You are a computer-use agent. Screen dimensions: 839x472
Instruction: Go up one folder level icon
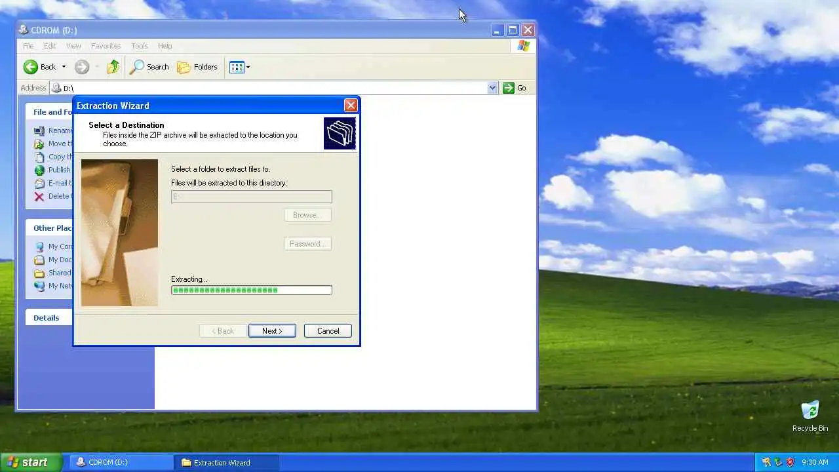(113, 67)
